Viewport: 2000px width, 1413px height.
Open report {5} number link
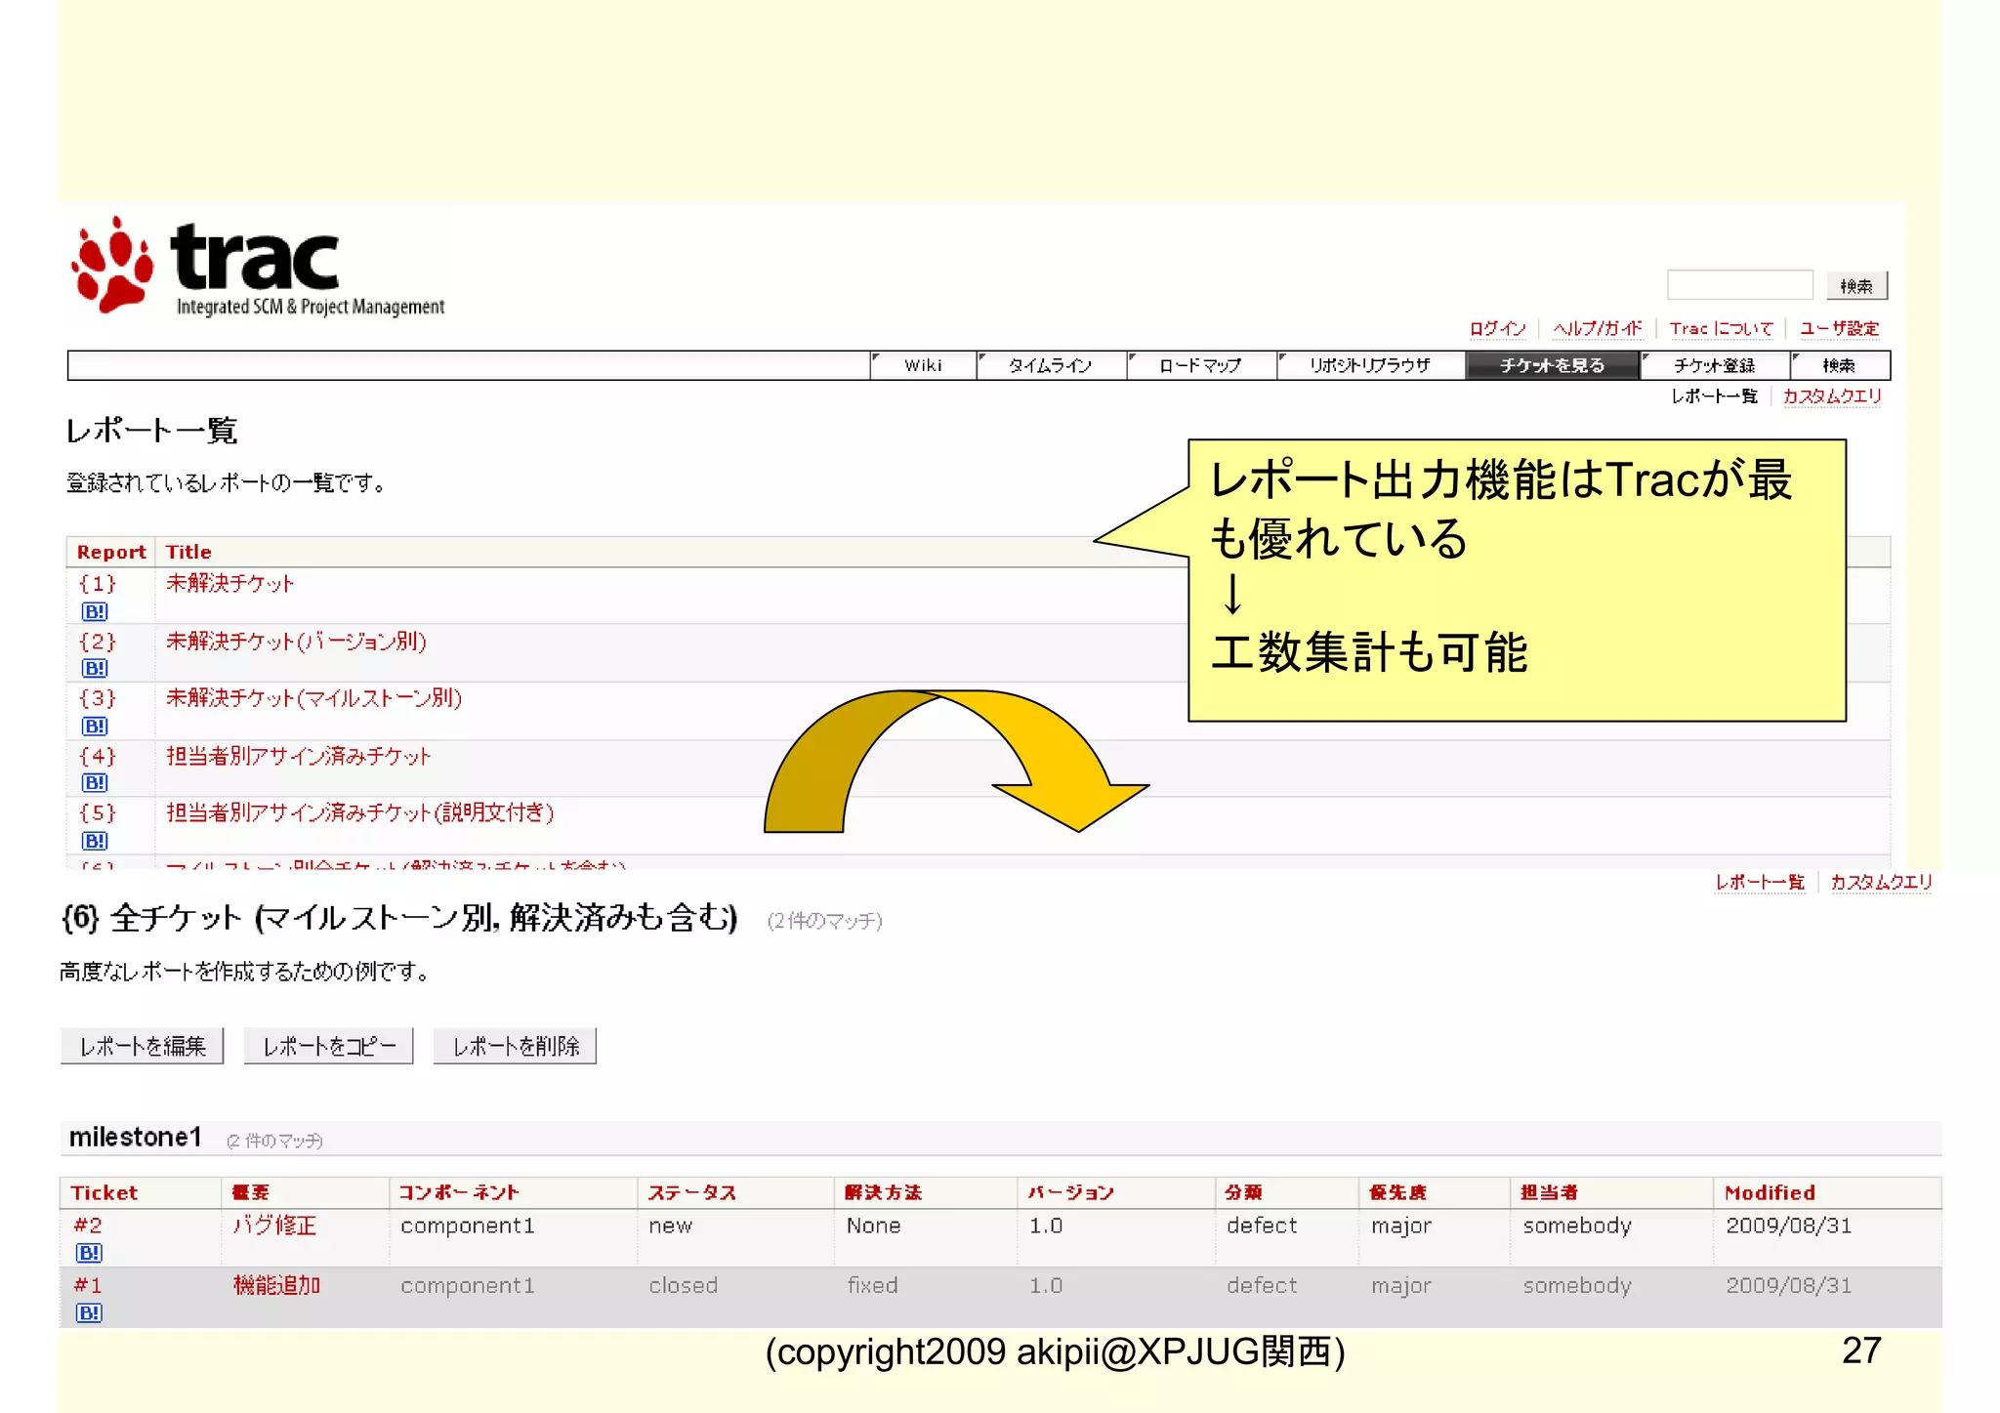(98, 813)
